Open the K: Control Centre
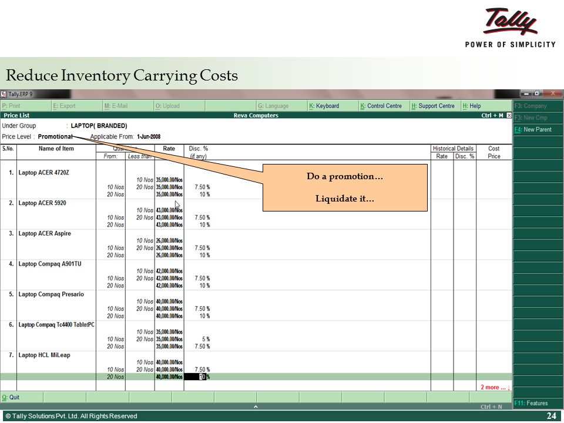Image resolution: width=564 pixels, height=423 pixels. [x=384, y=106]
